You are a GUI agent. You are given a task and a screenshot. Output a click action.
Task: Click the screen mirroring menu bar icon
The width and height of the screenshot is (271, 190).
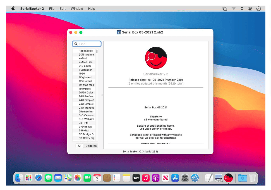pos(225,9)
